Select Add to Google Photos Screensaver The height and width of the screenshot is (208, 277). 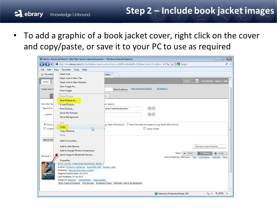[77, 151]
